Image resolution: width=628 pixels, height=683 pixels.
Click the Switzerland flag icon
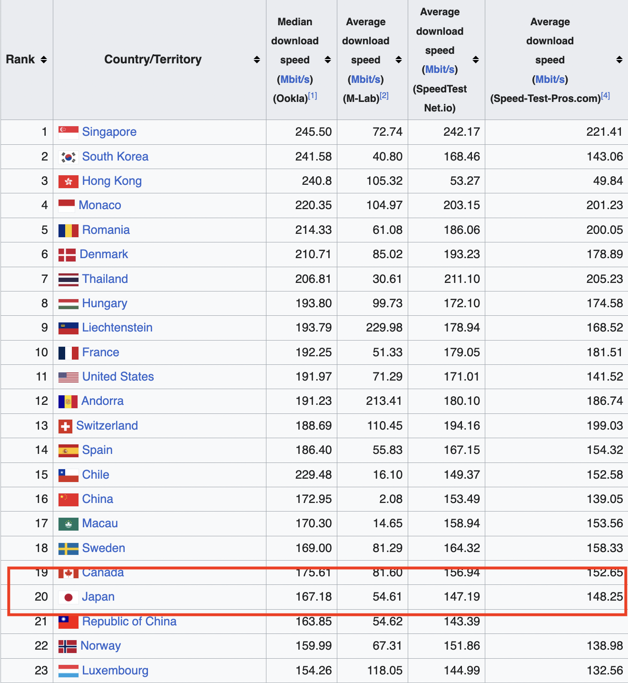[x=65, y=426]
